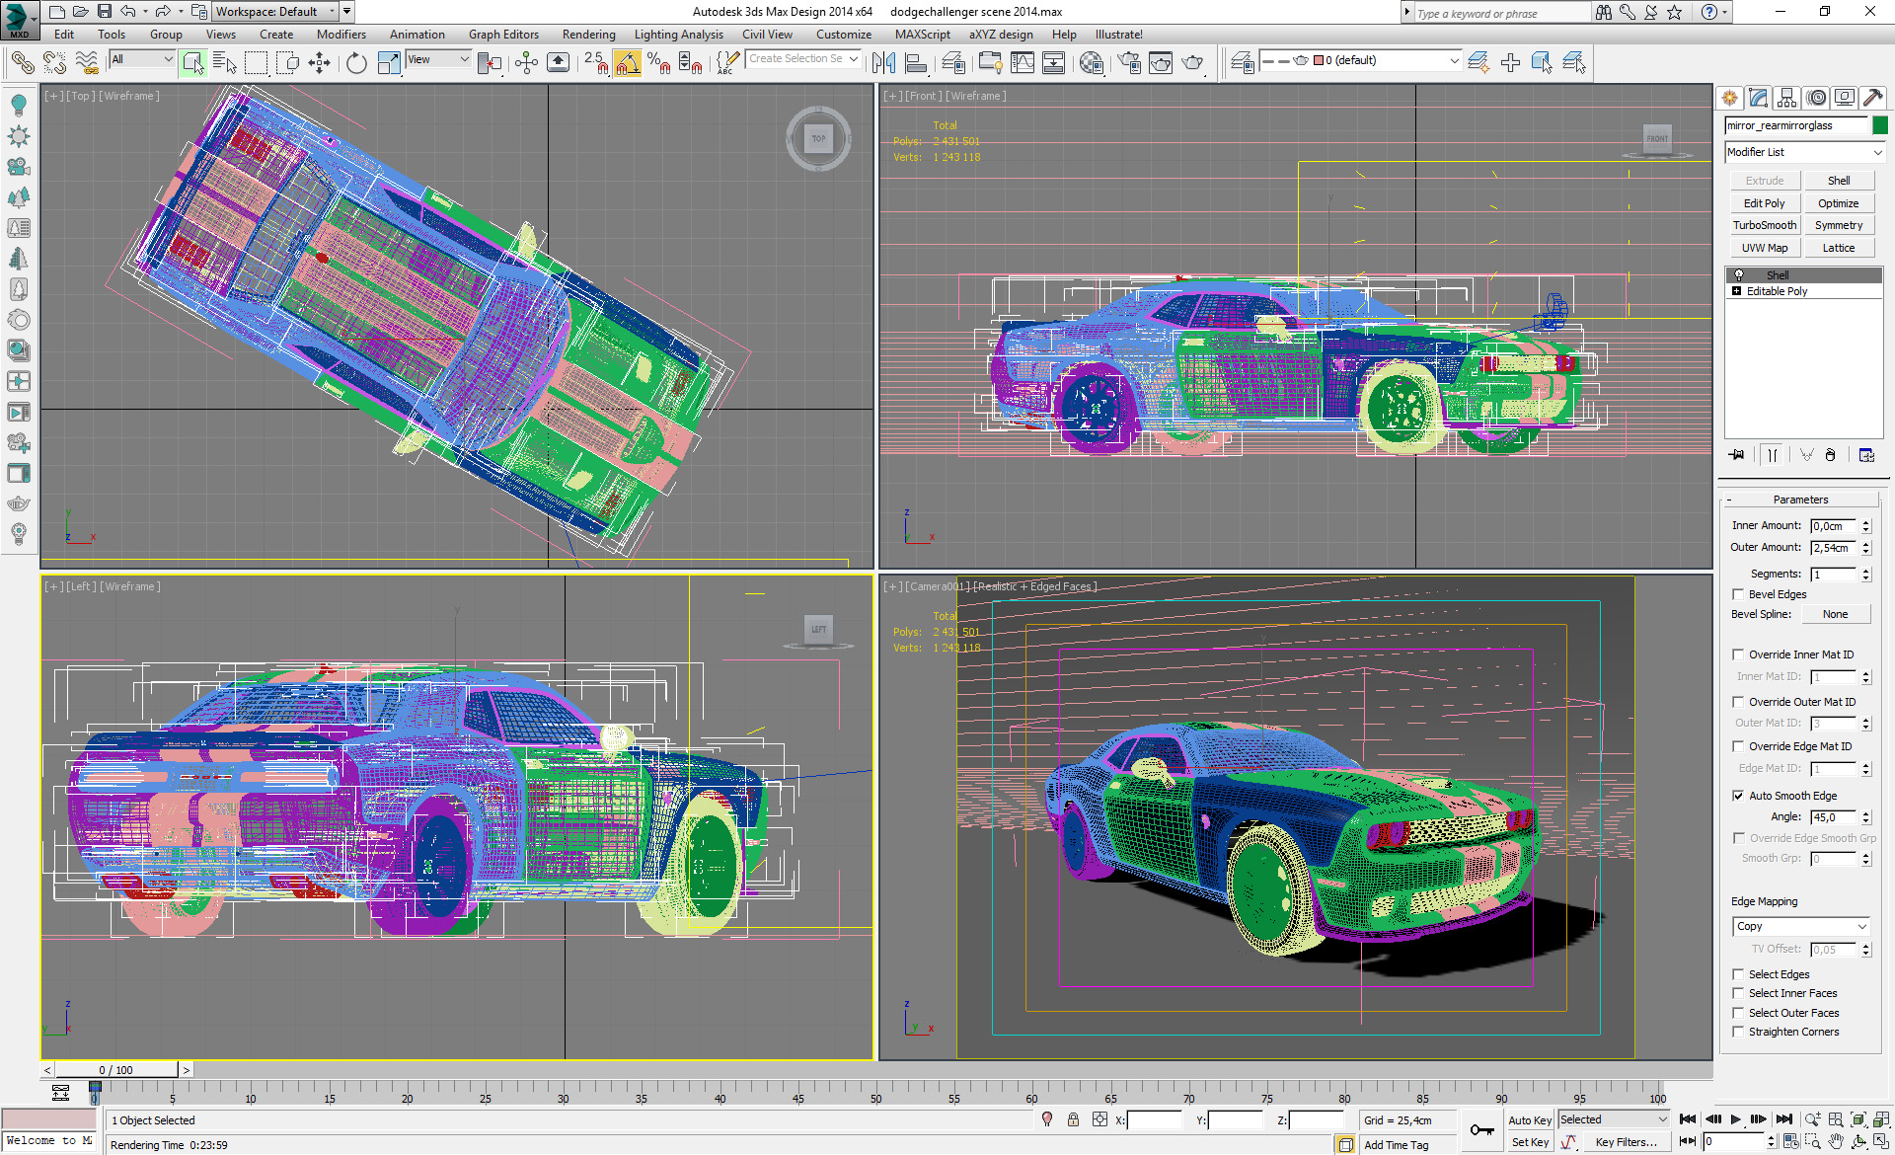Viewport: 1895px width, 1155px height.
Task: Open Select by Name list icon
Action: (225, 62)
